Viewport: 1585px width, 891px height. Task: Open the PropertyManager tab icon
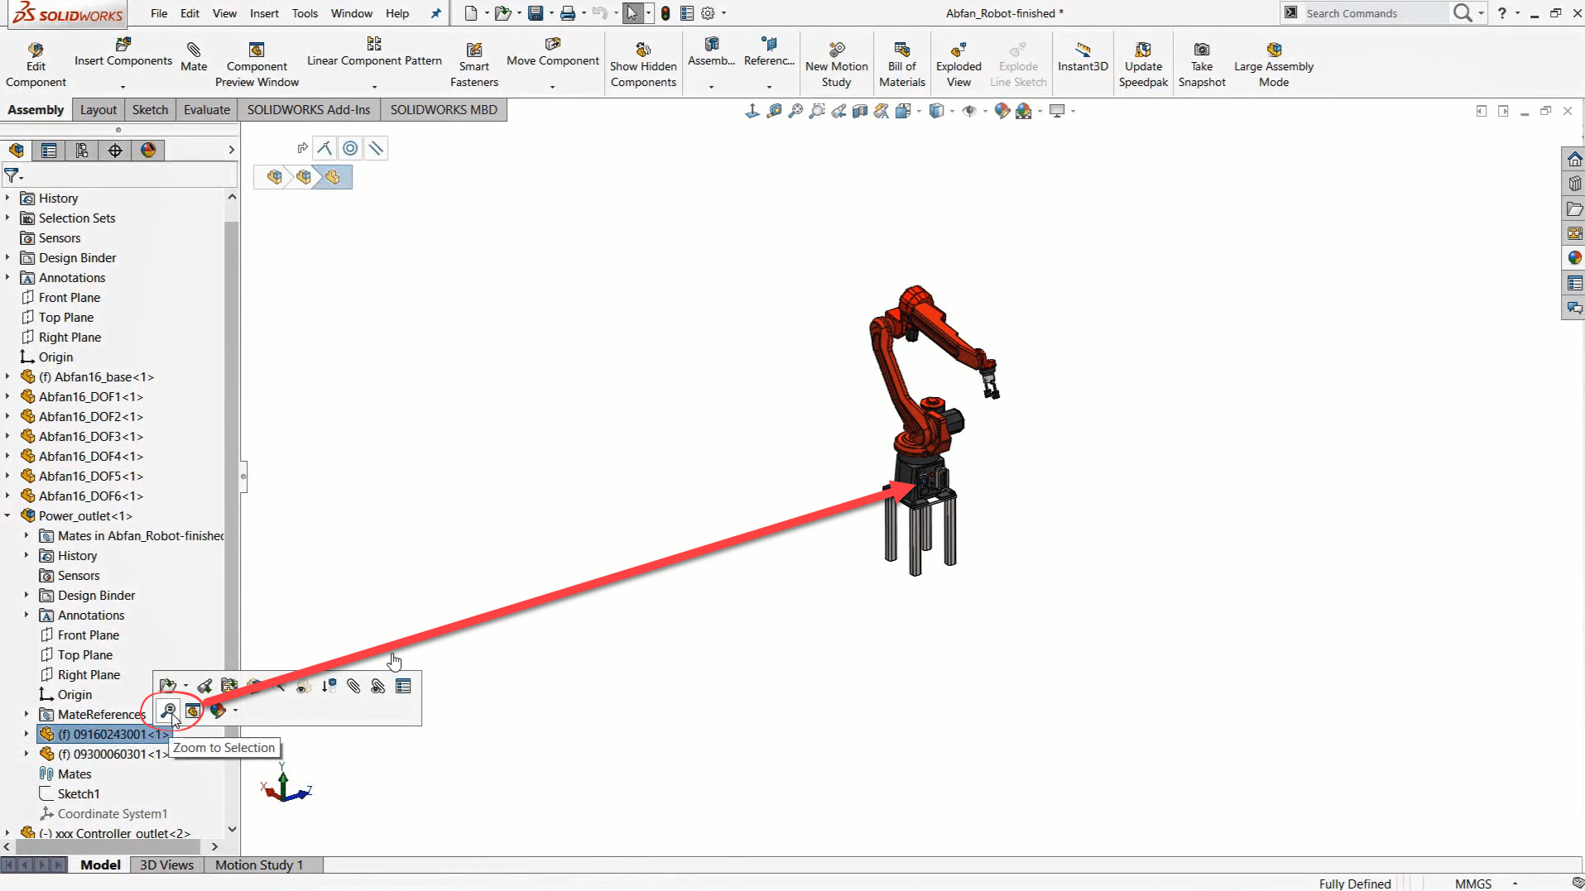49,151
